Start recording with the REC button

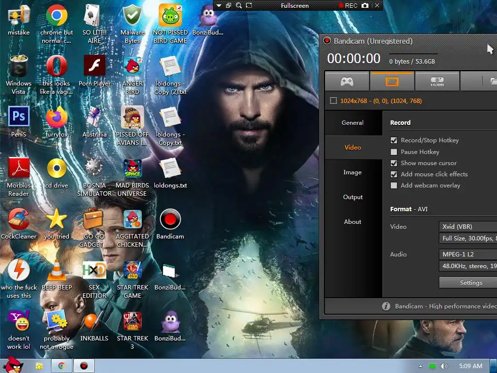pos(348,5)
